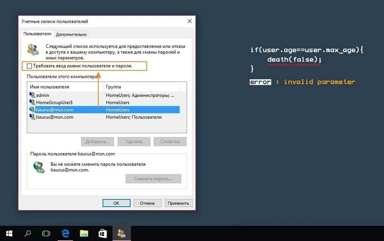This screenshot has height=241, width=384.
Task: Click the 'HomeUsers; Пользователи' group cell
Action: pos(134,117)
